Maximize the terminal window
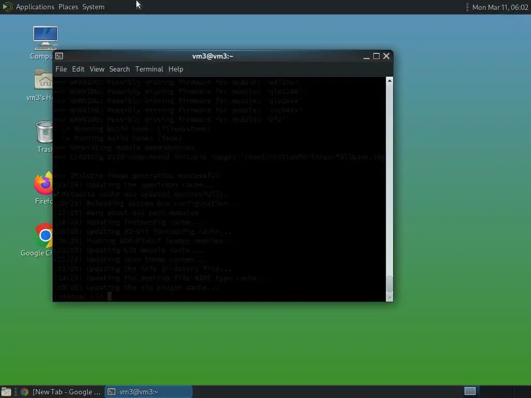The height and width of the screenshot is (398, 531). 376,56
